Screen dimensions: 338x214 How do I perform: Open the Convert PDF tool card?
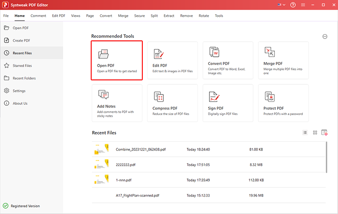[x=228, y=60]
